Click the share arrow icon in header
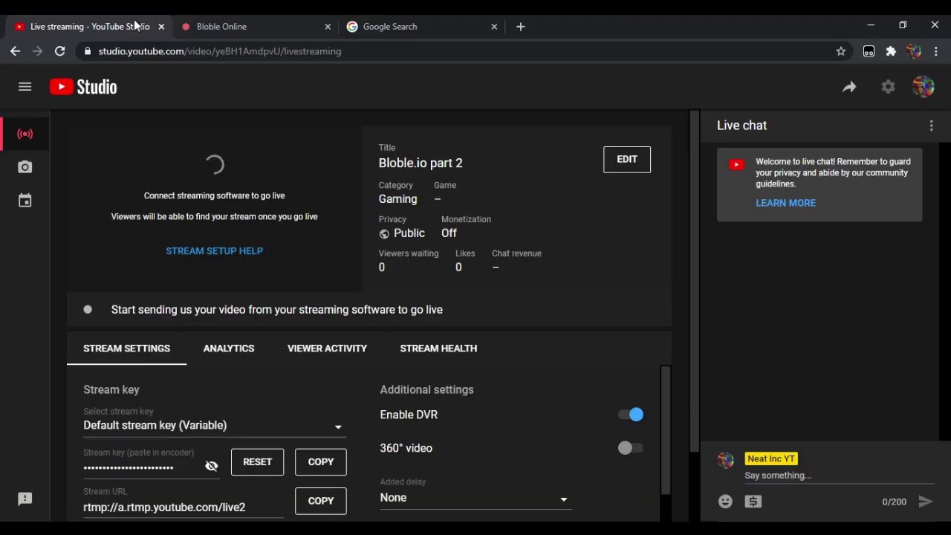Viewport: 951px width, 535px height. 849,87
